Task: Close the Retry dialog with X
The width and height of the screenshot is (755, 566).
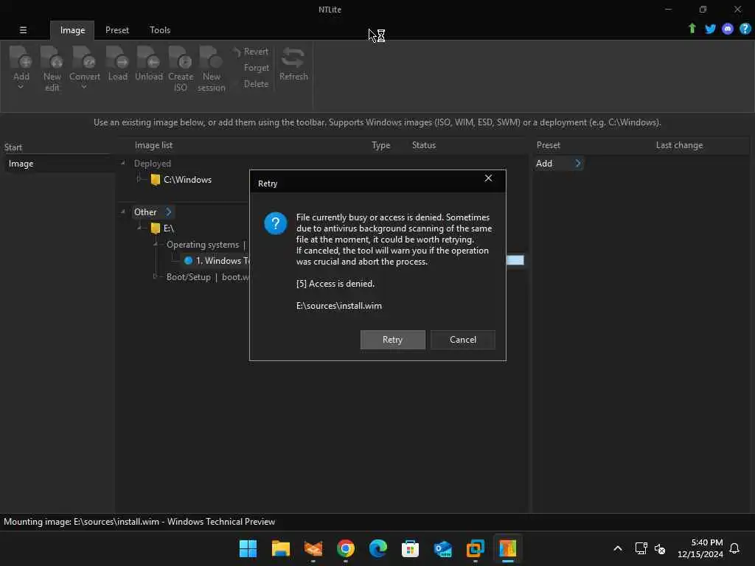Action: 488,178
